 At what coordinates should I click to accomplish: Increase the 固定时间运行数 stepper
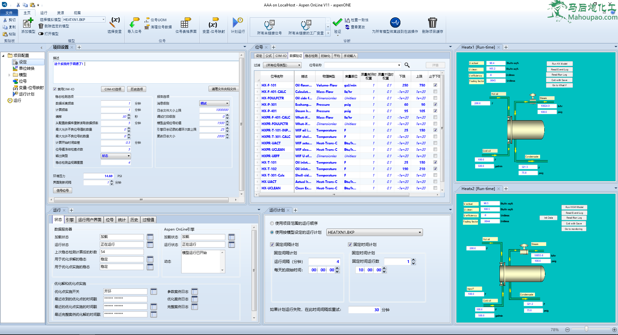pyautogui.click(x=413, y=260)
